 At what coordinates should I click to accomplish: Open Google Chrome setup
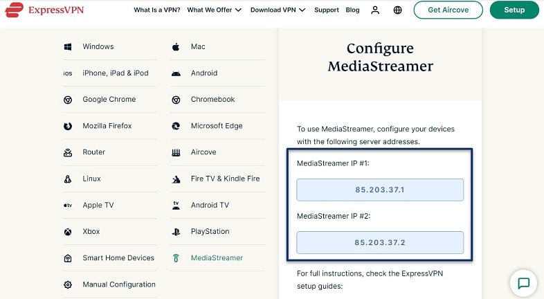point(109,100)
